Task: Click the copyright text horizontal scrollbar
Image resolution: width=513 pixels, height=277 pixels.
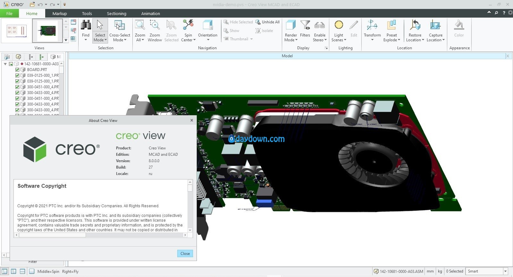Action: [101, 235]
